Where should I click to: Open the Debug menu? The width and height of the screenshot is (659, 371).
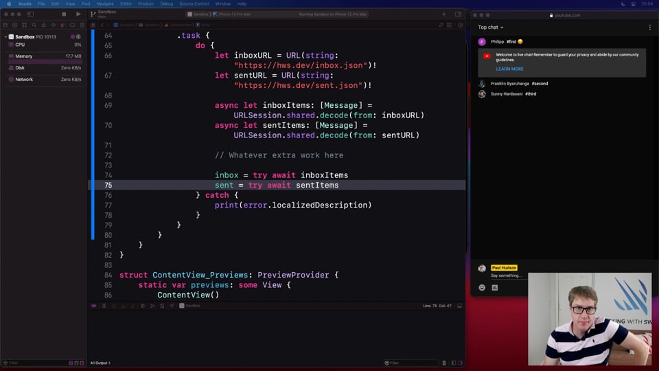166,4
